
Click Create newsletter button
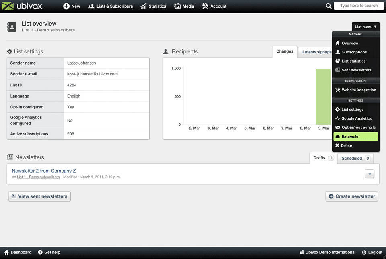tap(352, 196)
